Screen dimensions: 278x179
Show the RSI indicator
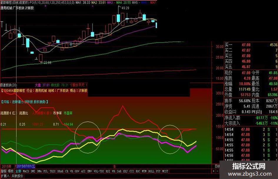[108, 171]
